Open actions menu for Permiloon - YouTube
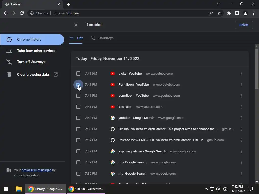This screenshot has height=194, width=259. point(241,85)
